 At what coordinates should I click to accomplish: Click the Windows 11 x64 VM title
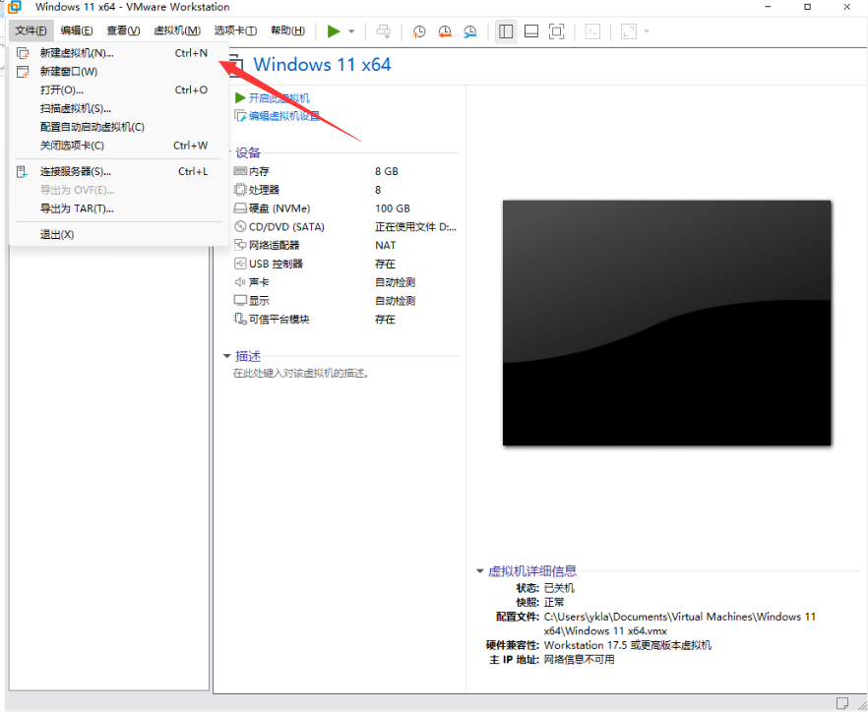[322, 65]
